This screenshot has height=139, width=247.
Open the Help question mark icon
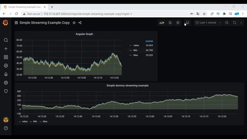(x=6, y=128)
